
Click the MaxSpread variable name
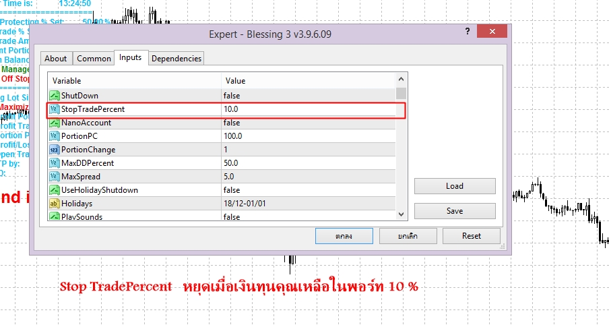(x=81, y=177)
